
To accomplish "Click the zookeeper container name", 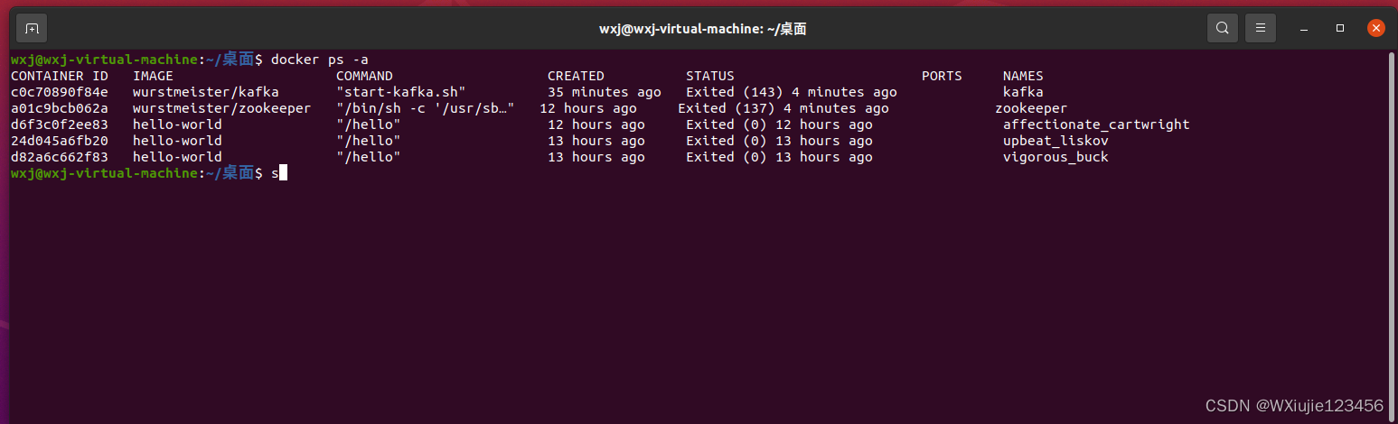I will tap(1031, 108).
